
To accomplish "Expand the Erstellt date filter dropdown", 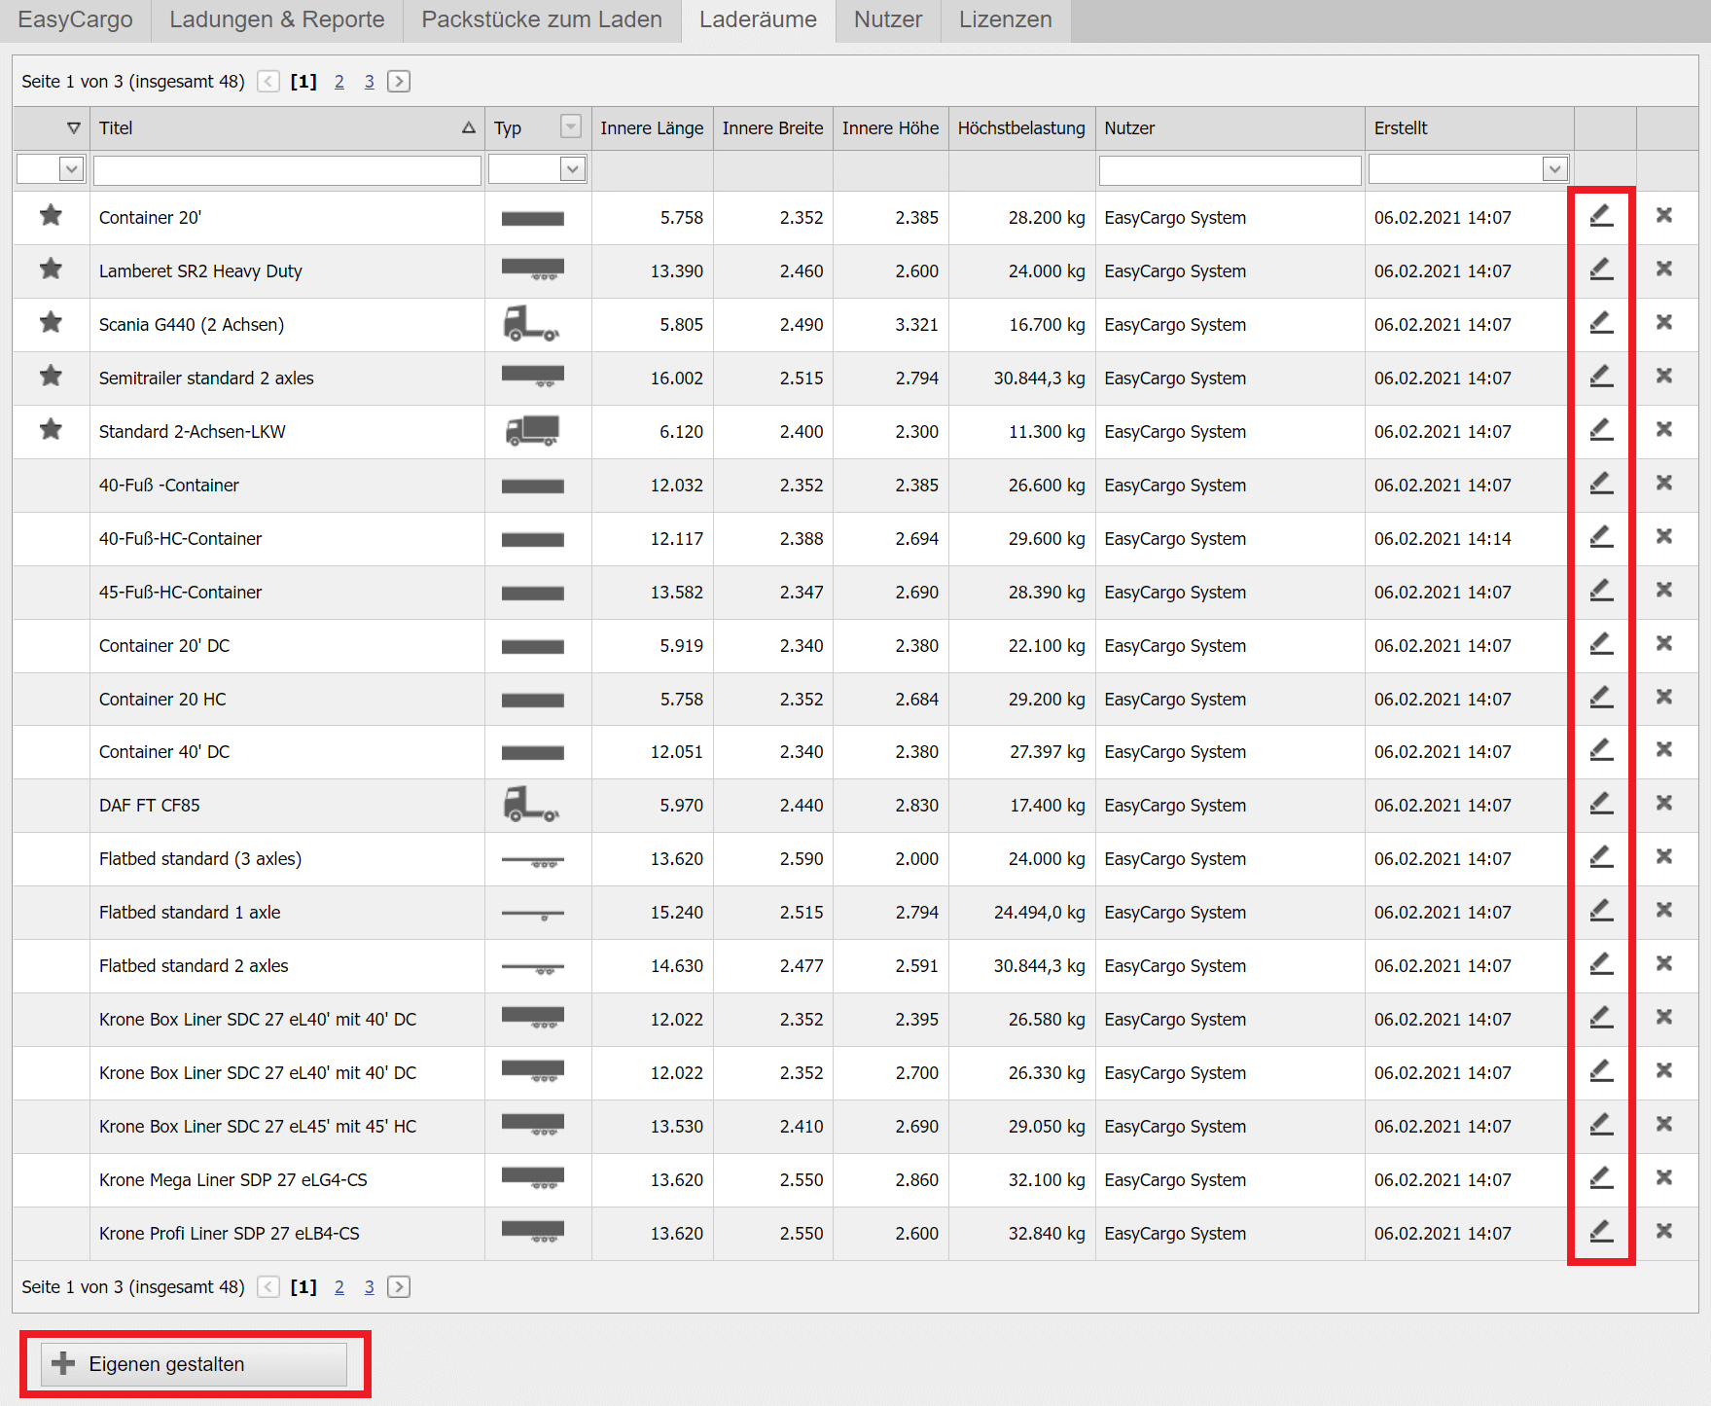I will (x=1554, y=169).
